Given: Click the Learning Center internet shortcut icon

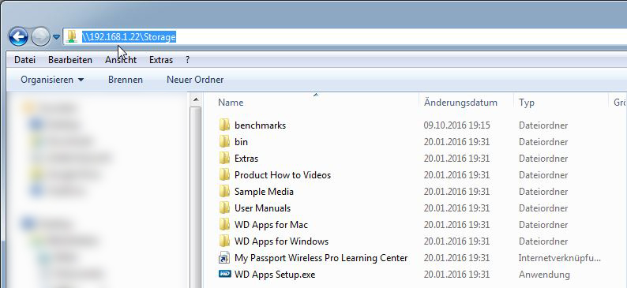Looking at the screenshot, I should [224, 258].
